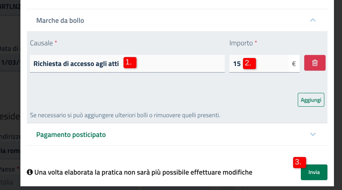342x190 pixels.
Task: Submit with the Invia button
Action: coord(314,172)
